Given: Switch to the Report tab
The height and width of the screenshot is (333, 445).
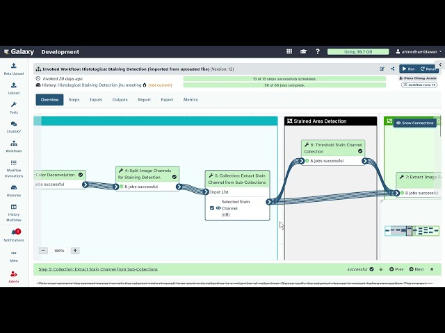Looking at the screenshot, I should coord(144,100).
